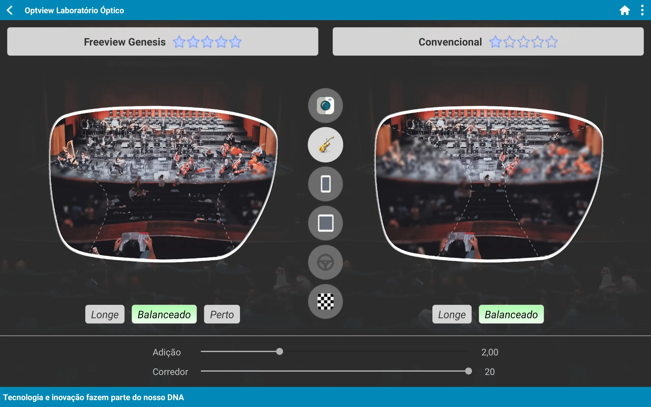Screen dimensions: 651x407
Task: Rate Freeview Genesis three stars
Action: pyautogui.click(x=207, y=42)
